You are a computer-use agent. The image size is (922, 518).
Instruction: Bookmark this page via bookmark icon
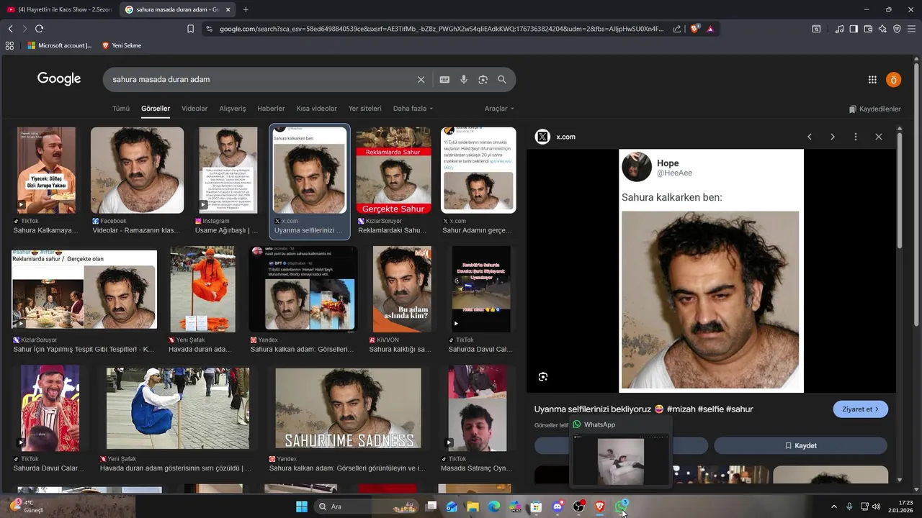click(x=190, y=29)
